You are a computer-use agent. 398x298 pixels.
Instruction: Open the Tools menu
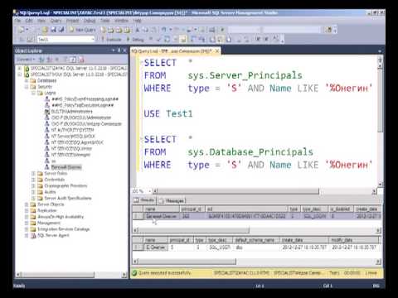pos(105,21)
